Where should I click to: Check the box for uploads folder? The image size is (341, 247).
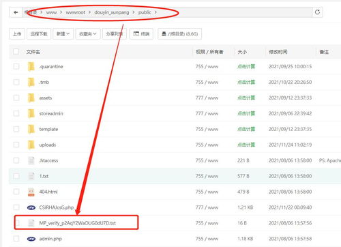[16, 145]
